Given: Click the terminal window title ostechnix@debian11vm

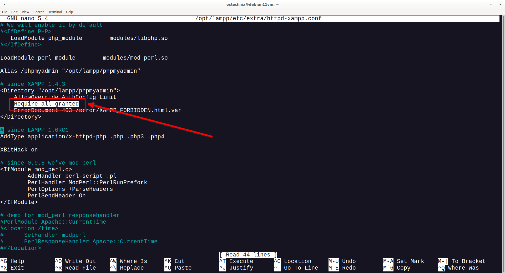Looking at the screenshot, I should click(252, 4).
